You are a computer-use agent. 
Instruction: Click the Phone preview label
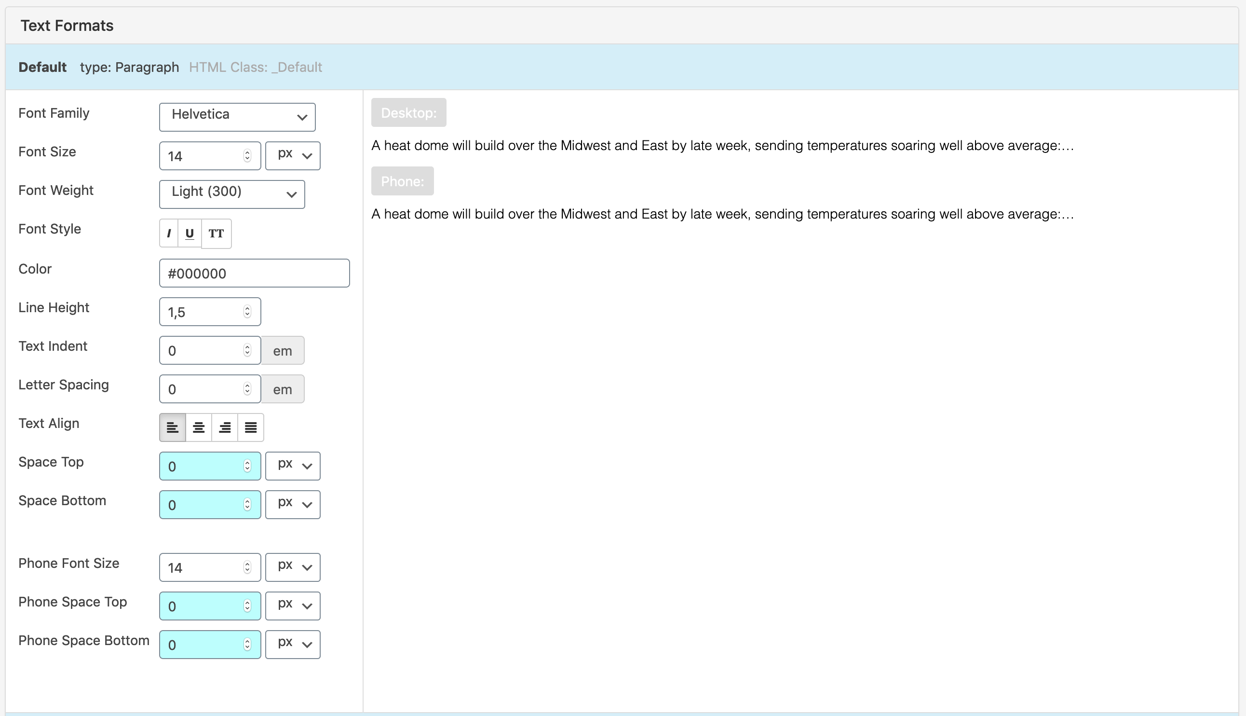pyautogui.click(x=402, y=181)
